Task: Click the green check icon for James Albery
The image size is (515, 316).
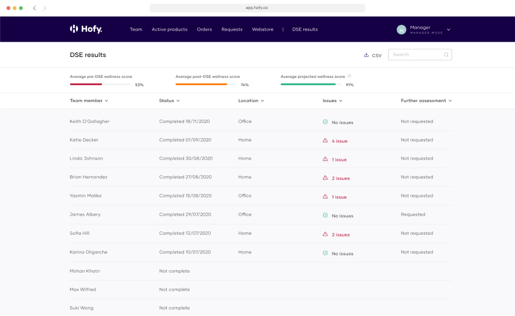Action: [x=325, y=215]
